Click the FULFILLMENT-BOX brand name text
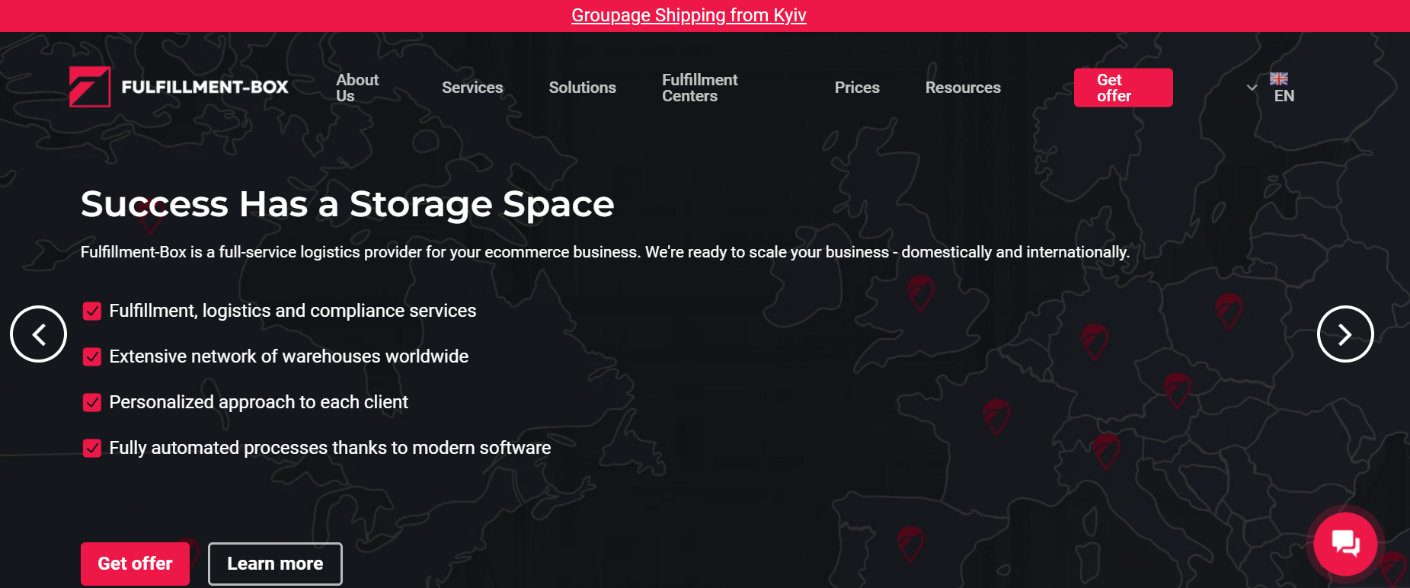Image resolution: width=1410 pixels, height=588 pixels. click(x=205, y=87)
